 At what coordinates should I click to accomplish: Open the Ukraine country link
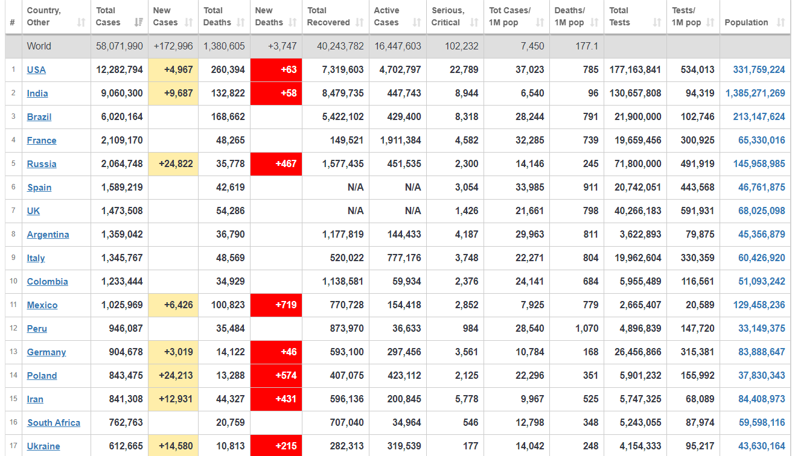pyautogui.click(x=43, y=446)
